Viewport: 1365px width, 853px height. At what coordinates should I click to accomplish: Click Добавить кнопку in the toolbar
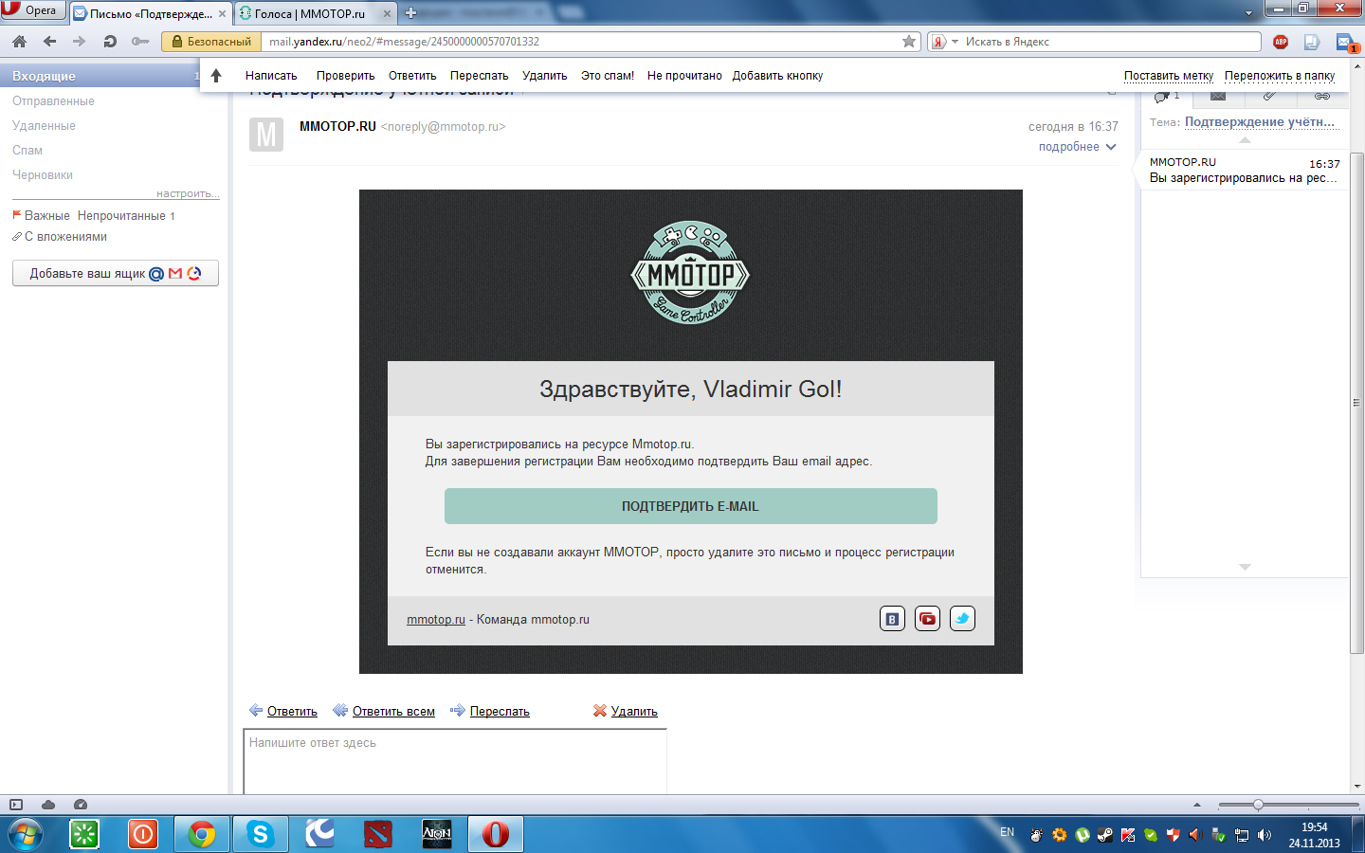click(x=777, y=76)
